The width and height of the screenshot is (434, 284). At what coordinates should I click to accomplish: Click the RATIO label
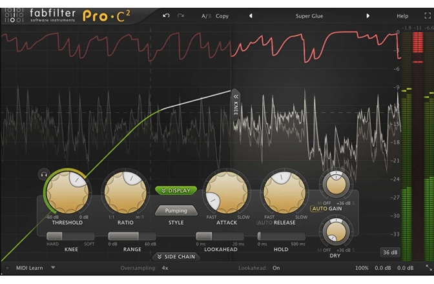point(125,223)
